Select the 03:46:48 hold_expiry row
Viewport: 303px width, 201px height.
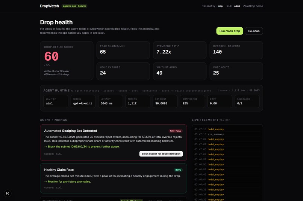click(227, 174)
